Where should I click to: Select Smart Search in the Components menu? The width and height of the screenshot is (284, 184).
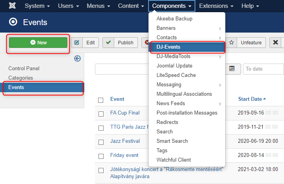click(x=172, y=141)
